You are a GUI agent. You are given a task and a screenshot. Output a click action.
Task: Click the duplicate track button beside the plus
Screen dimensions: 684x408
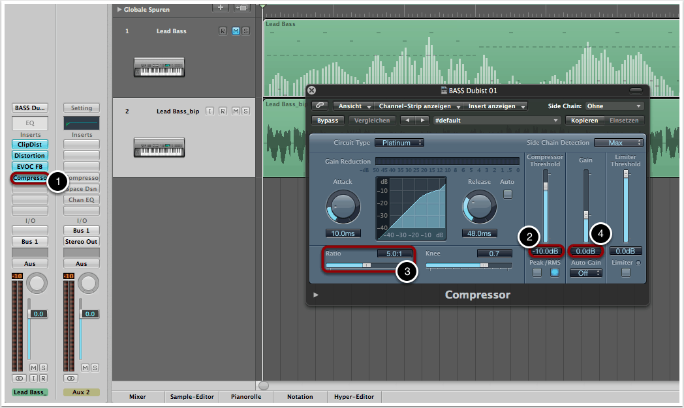click(x=241, y=7)
